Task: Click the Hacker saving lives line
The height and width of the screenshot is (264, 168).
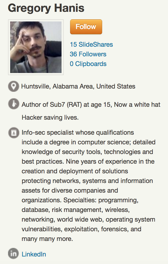Action: click(50, 118)
